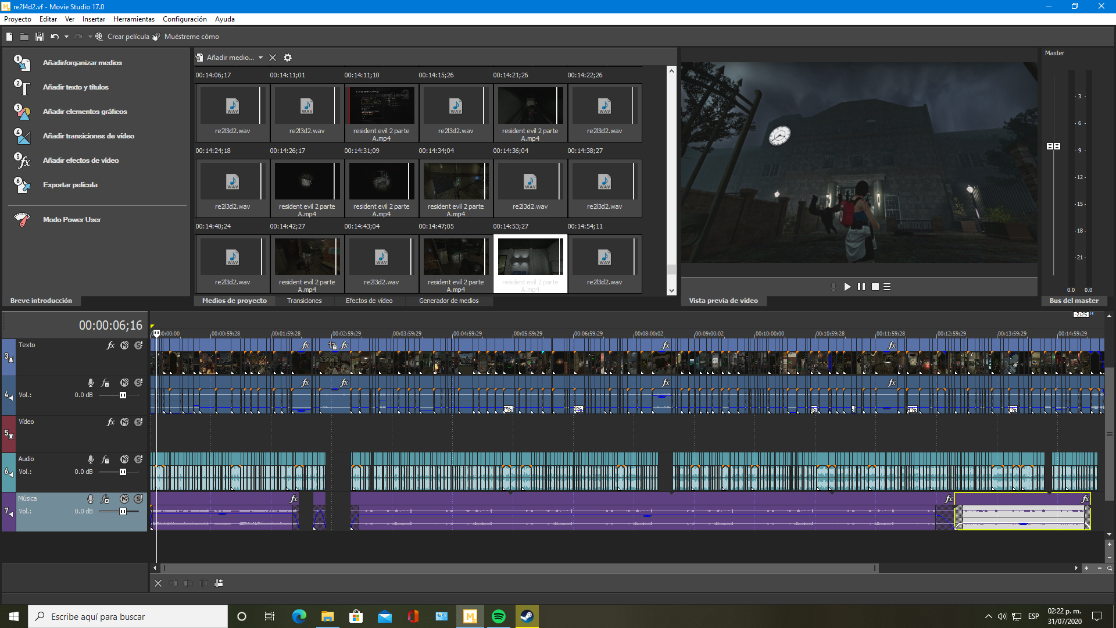Adjust the Música track volume slider

[x=123, y=512]
